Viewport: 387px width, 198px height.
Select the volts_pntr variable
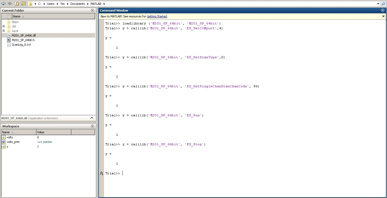[13, 142]
